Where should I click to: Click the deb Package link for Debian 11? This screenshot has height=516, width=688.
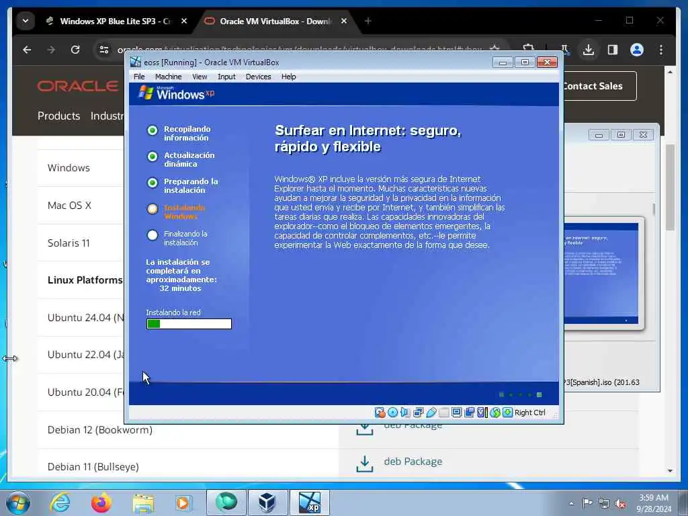tap(413, 462)
